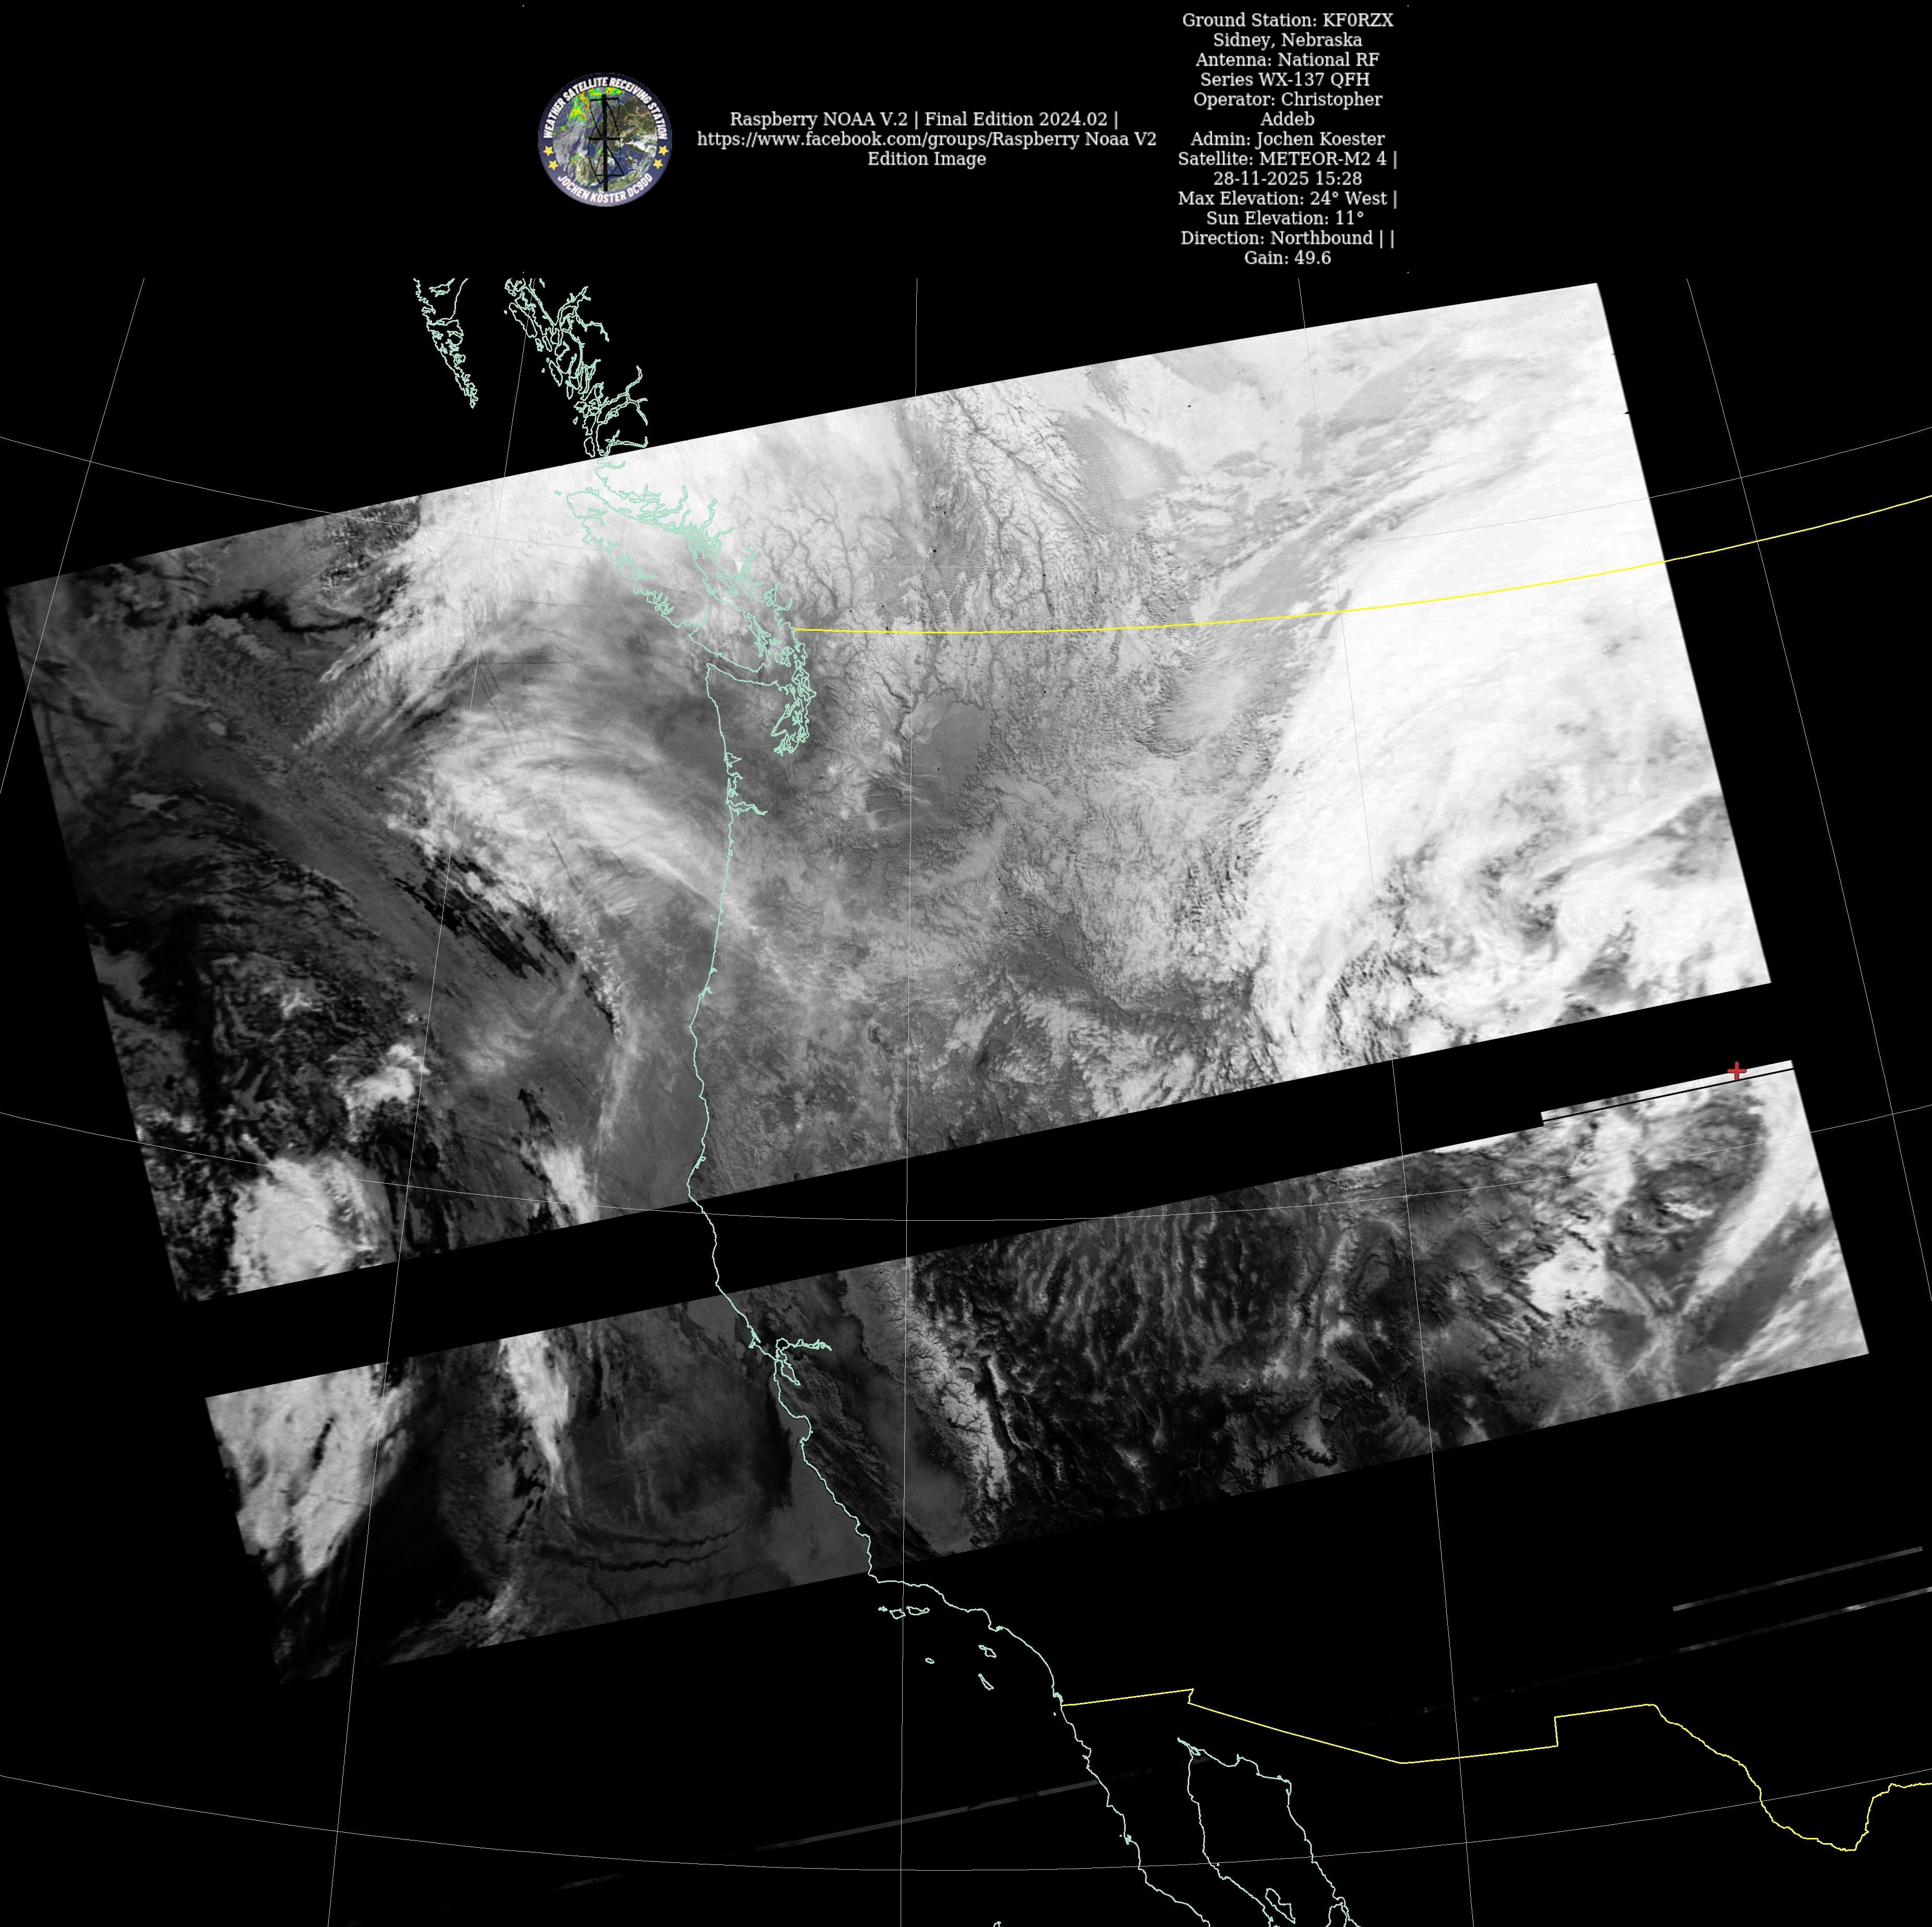Open the Facebook groups Raspberry Noaa URL

point(926,139)
